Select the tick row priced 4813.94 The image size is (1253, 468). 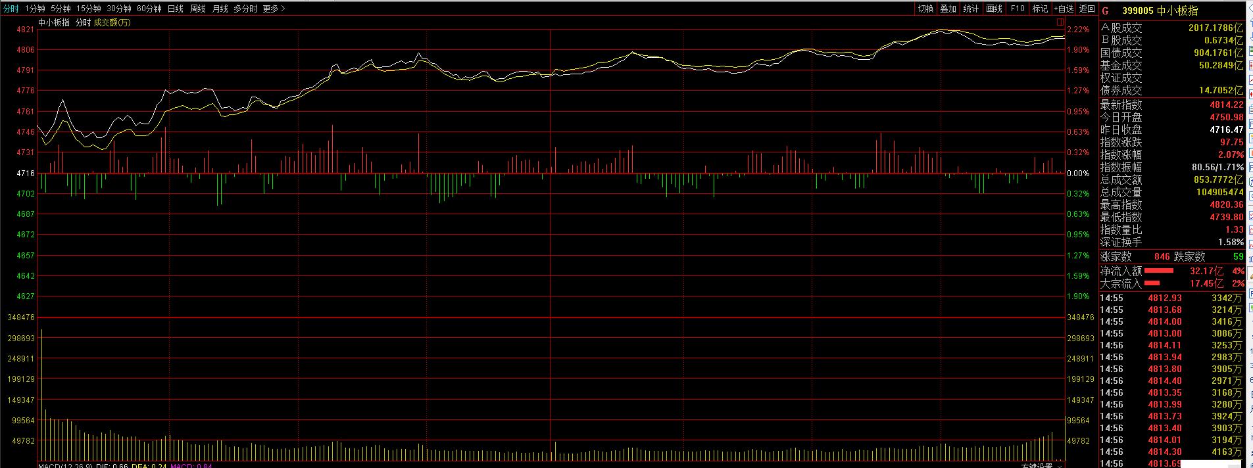click(1172, 357)
